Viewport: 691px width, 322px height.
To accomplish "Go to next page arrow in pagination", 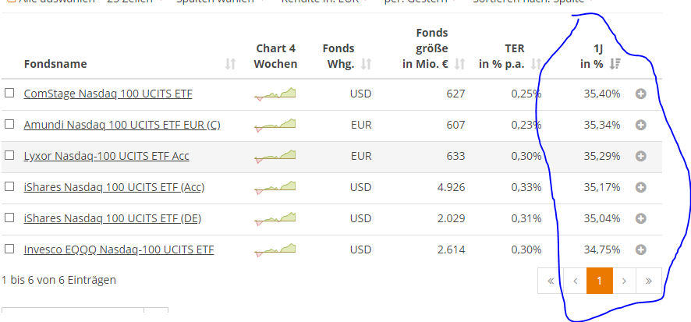I will point(624,281).
